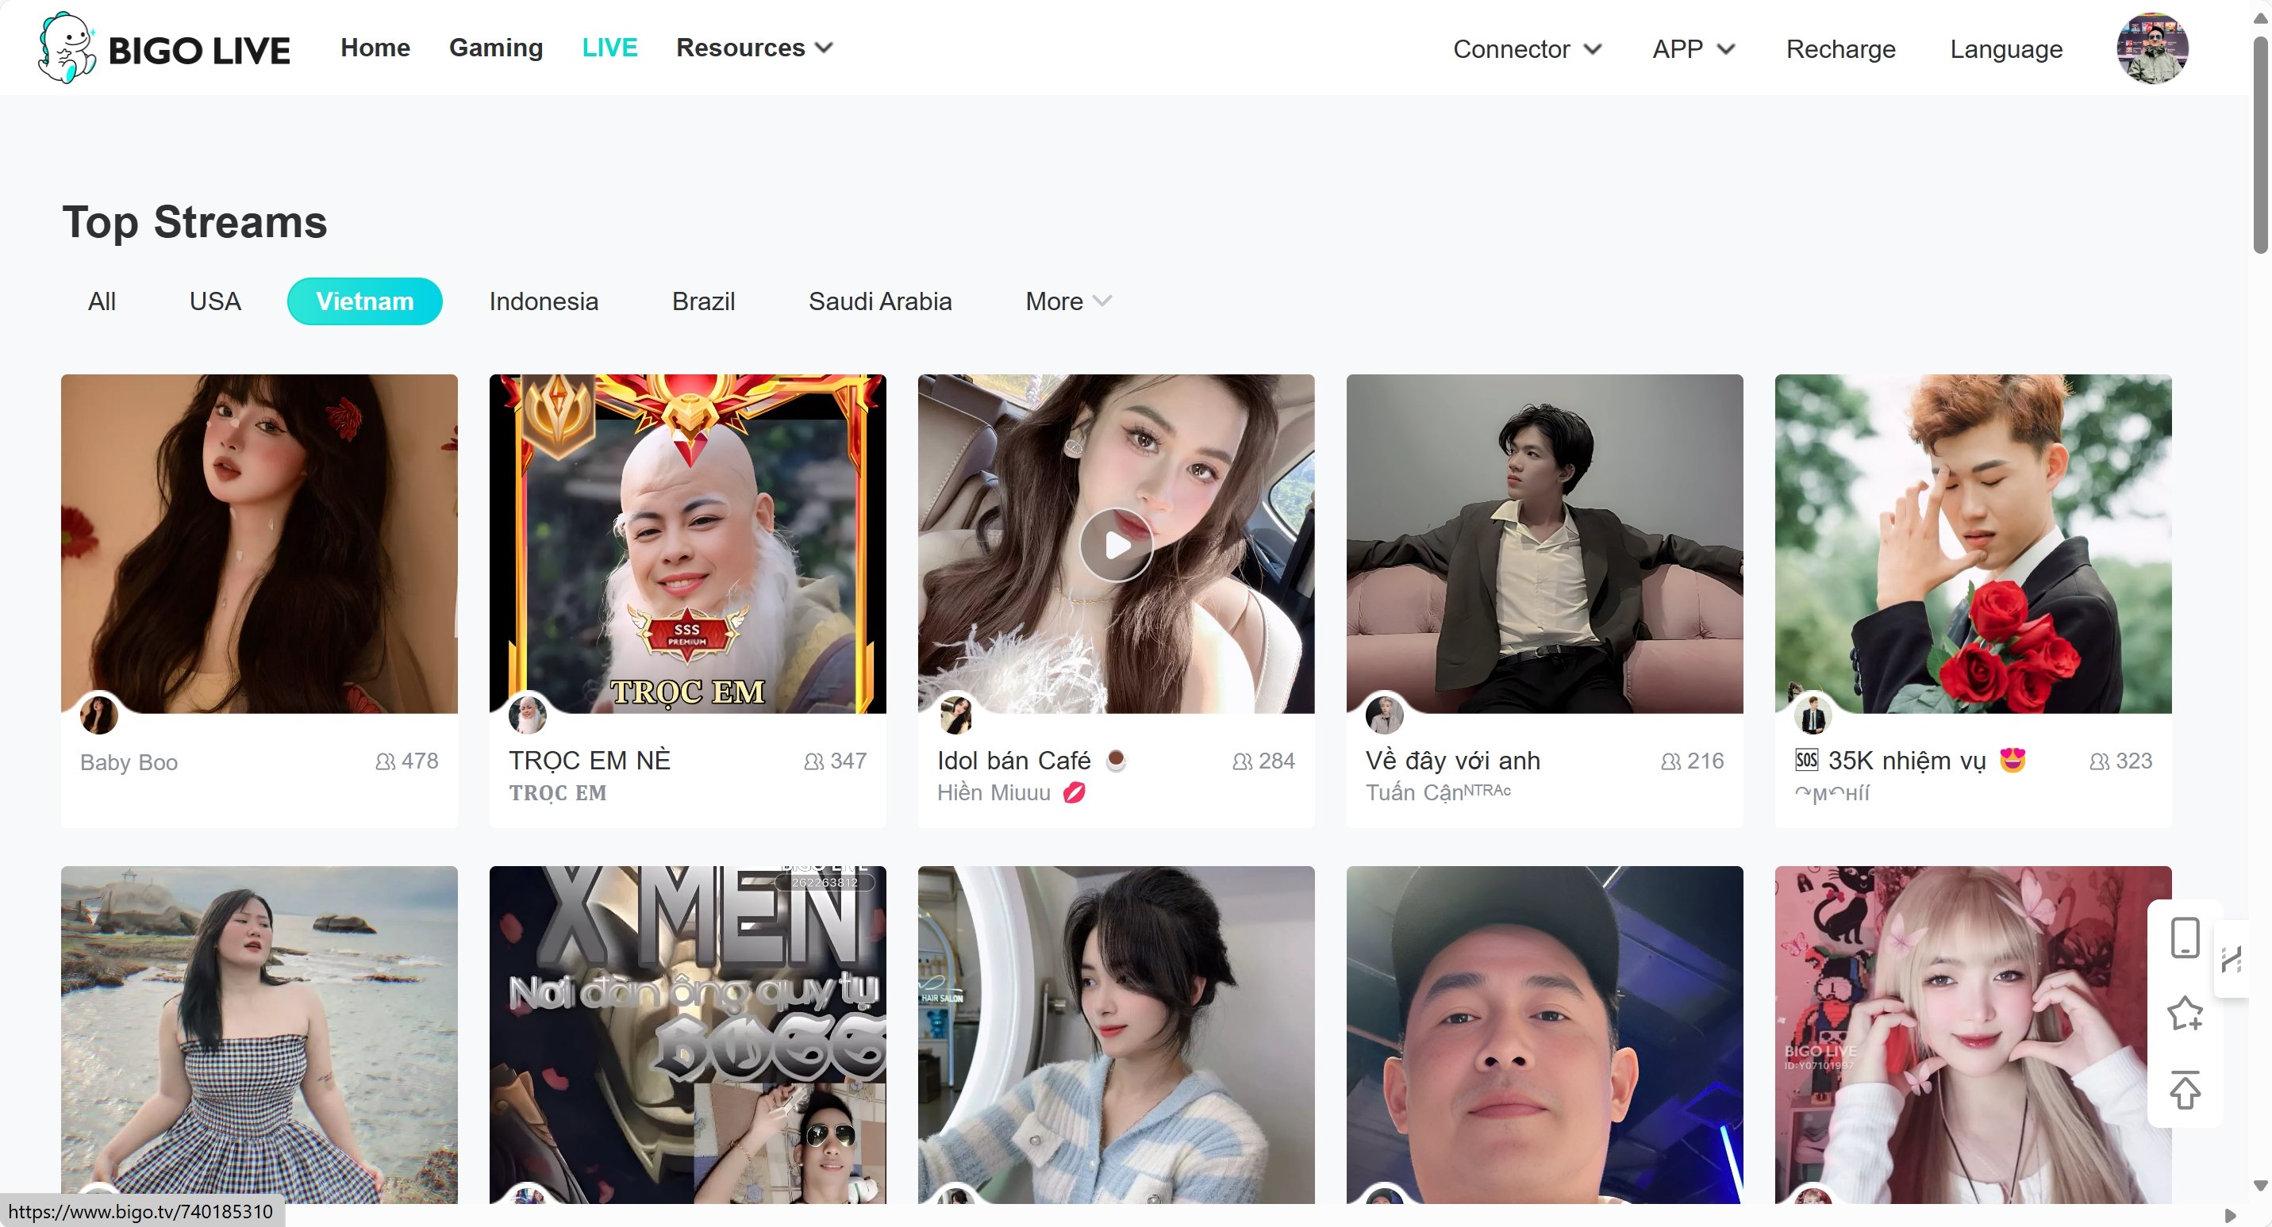Select the Saudi Arabia tab
2272x1227 pixels.
(x=879, y=301)
